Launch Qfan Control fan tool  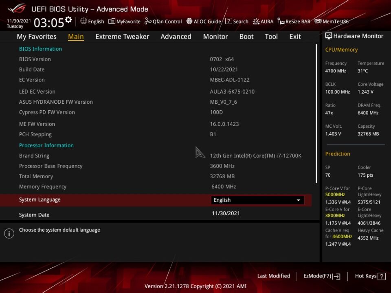(x=163, y=22)
